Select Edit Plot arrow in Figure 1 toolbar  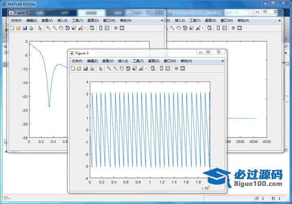click(40, 28)
